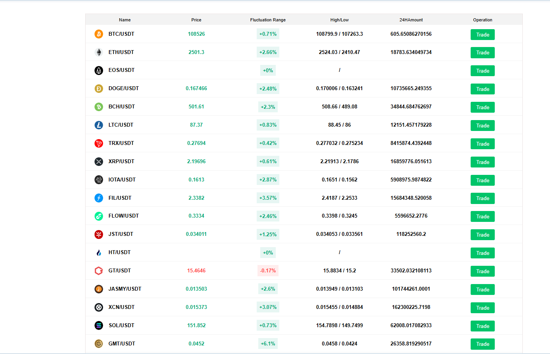This screenshot has width=550, height=354.
Task: Select high/low value 108799.9 / 107263.3
Action: point(340,34)
